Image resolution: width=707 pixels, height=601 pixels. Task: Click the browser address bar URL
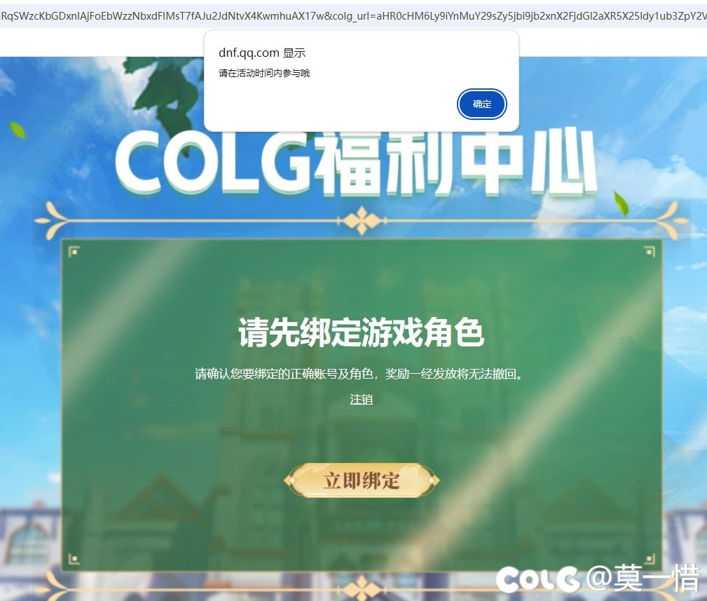[x=353, y=16]
